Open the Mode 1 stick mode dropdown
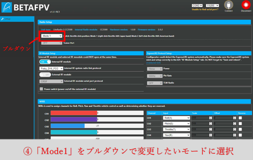 pyautogui.click(x=52, y=36)
